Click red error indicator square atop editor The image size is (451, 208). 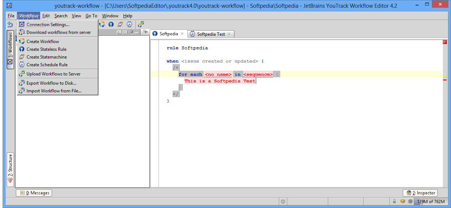[x=445, y=42]
